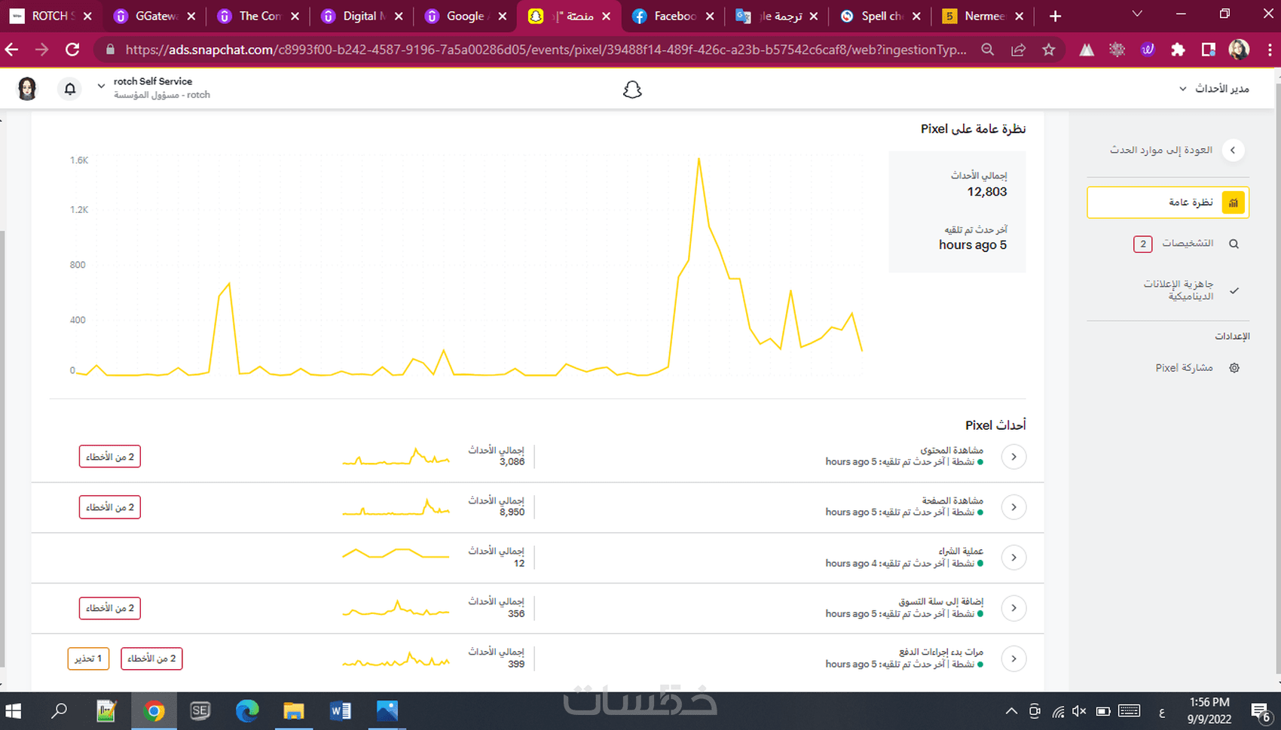Click the muted volume icon in tray
Viewport: 1281px width, 730px height.
tap(1079, 711)
